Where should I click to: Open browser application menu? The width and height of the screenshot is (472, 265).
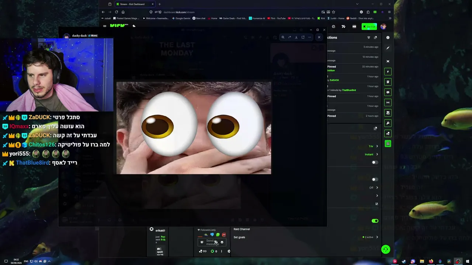(x=389, y=12)
